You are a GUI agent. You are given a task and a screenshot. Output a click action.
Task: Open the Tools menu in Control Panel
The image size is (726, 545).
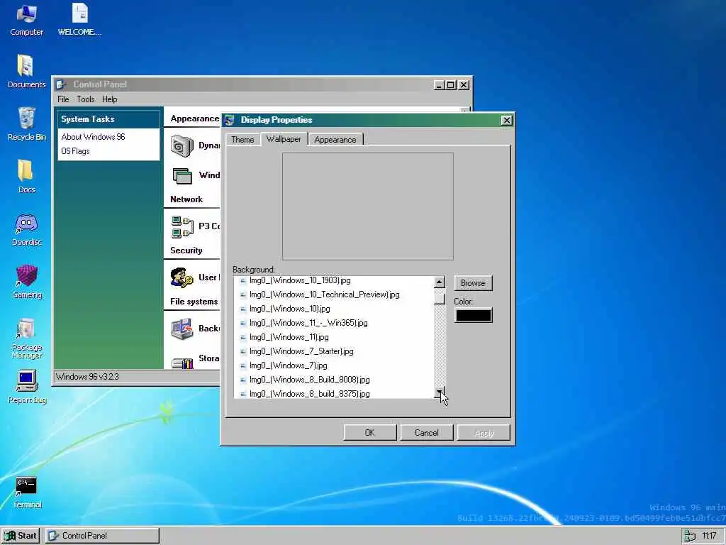tap(86, 99)
